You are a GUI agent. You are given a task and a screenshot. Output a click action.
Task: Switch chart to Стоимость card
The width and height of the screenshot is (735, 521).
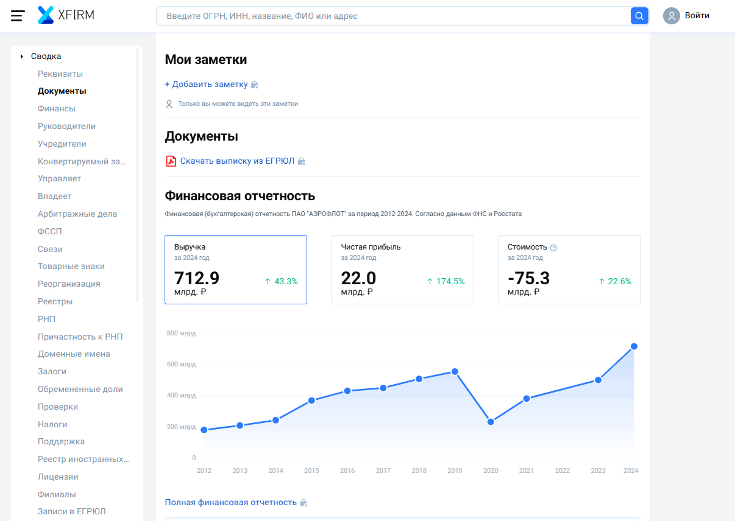click(x=569, y=269)
